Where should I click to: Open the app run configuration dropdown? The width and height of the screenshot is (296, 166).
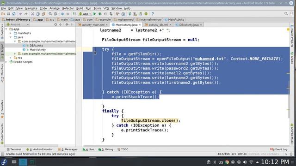point(85,14)
